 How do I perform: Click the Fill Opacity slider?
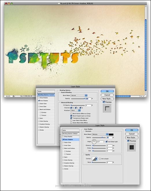(x=78, y=105)
